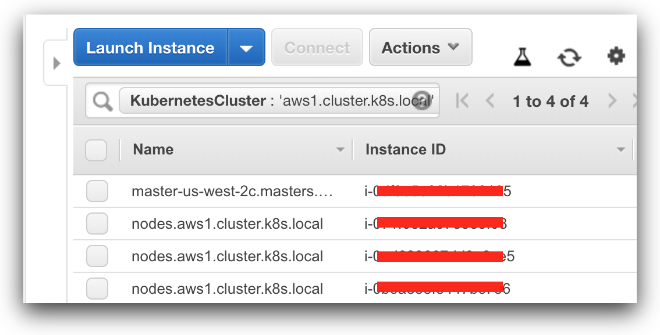Click the search magnifier icon

tap(102, 102)
